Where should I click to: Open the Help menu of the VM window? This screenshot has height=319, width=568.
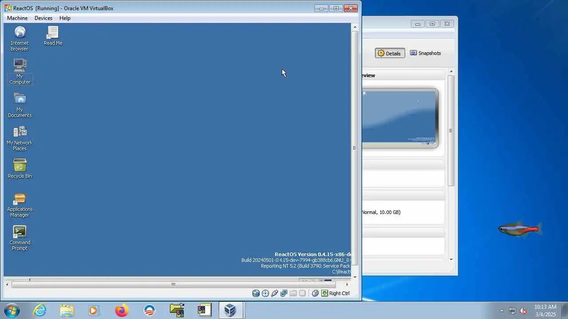65,18
